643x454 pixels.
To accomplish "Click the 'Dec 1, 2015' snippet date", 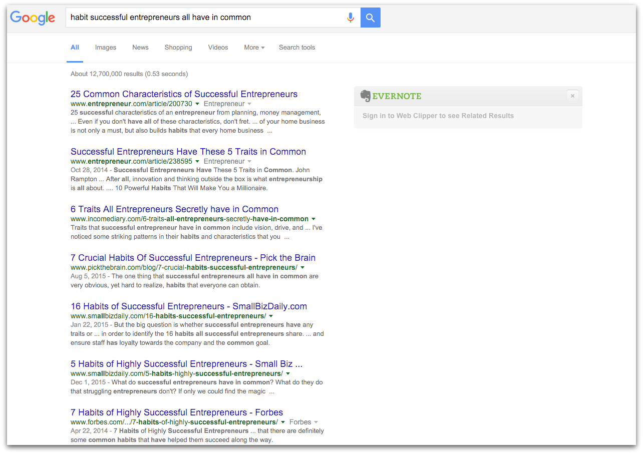I will pos(88,382).
